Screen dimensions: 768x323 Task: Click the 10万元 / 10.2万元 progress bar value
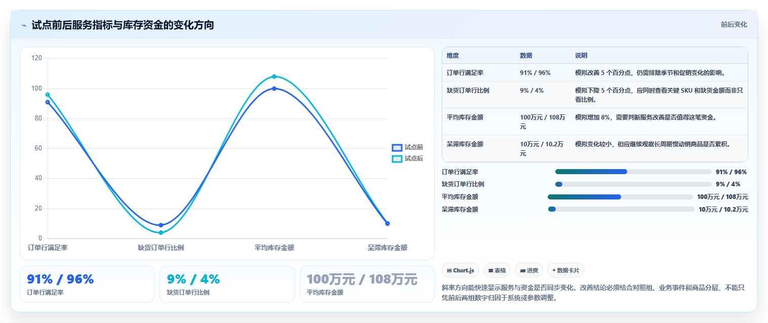point(723,209)
